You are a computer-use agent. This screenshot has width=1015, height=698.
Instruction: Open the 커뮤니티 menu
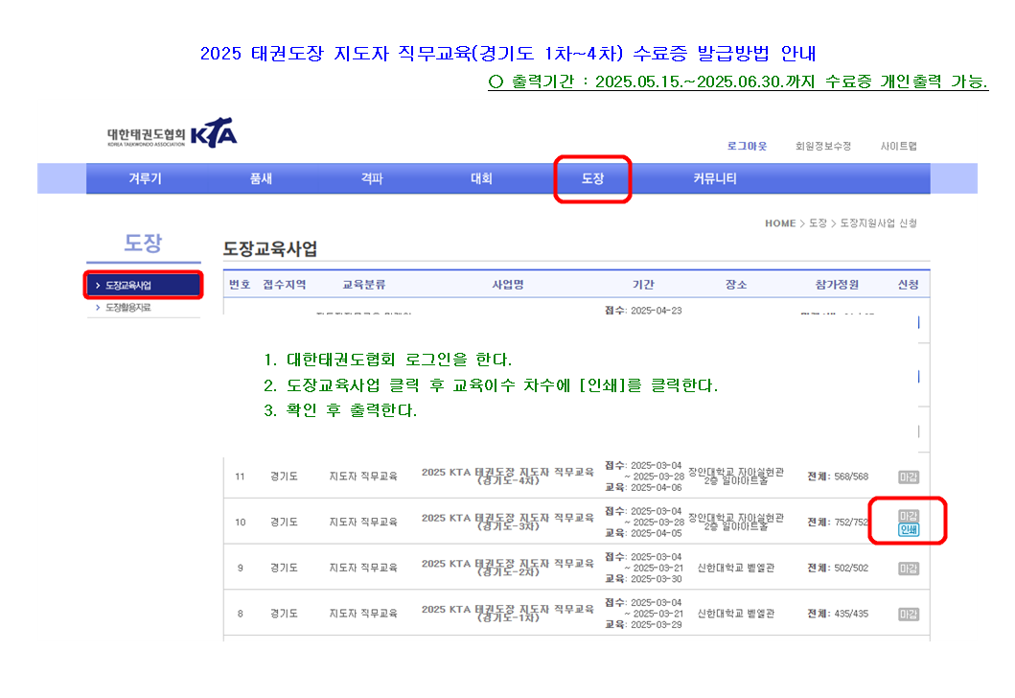(715, 178)
